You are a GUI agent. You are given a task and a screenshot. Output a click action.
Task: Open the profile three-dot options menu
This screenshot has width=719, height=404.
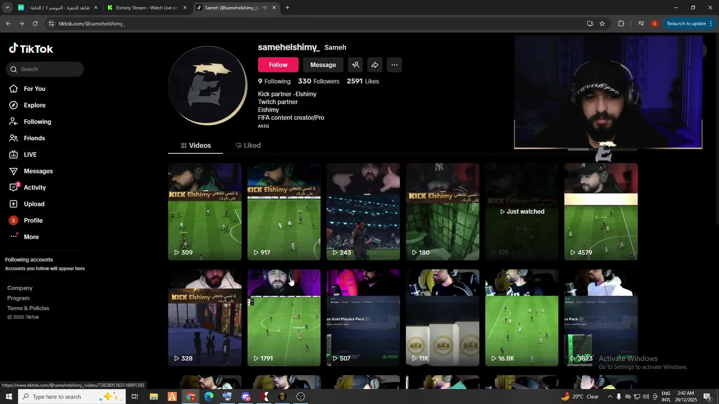[394, 65]
